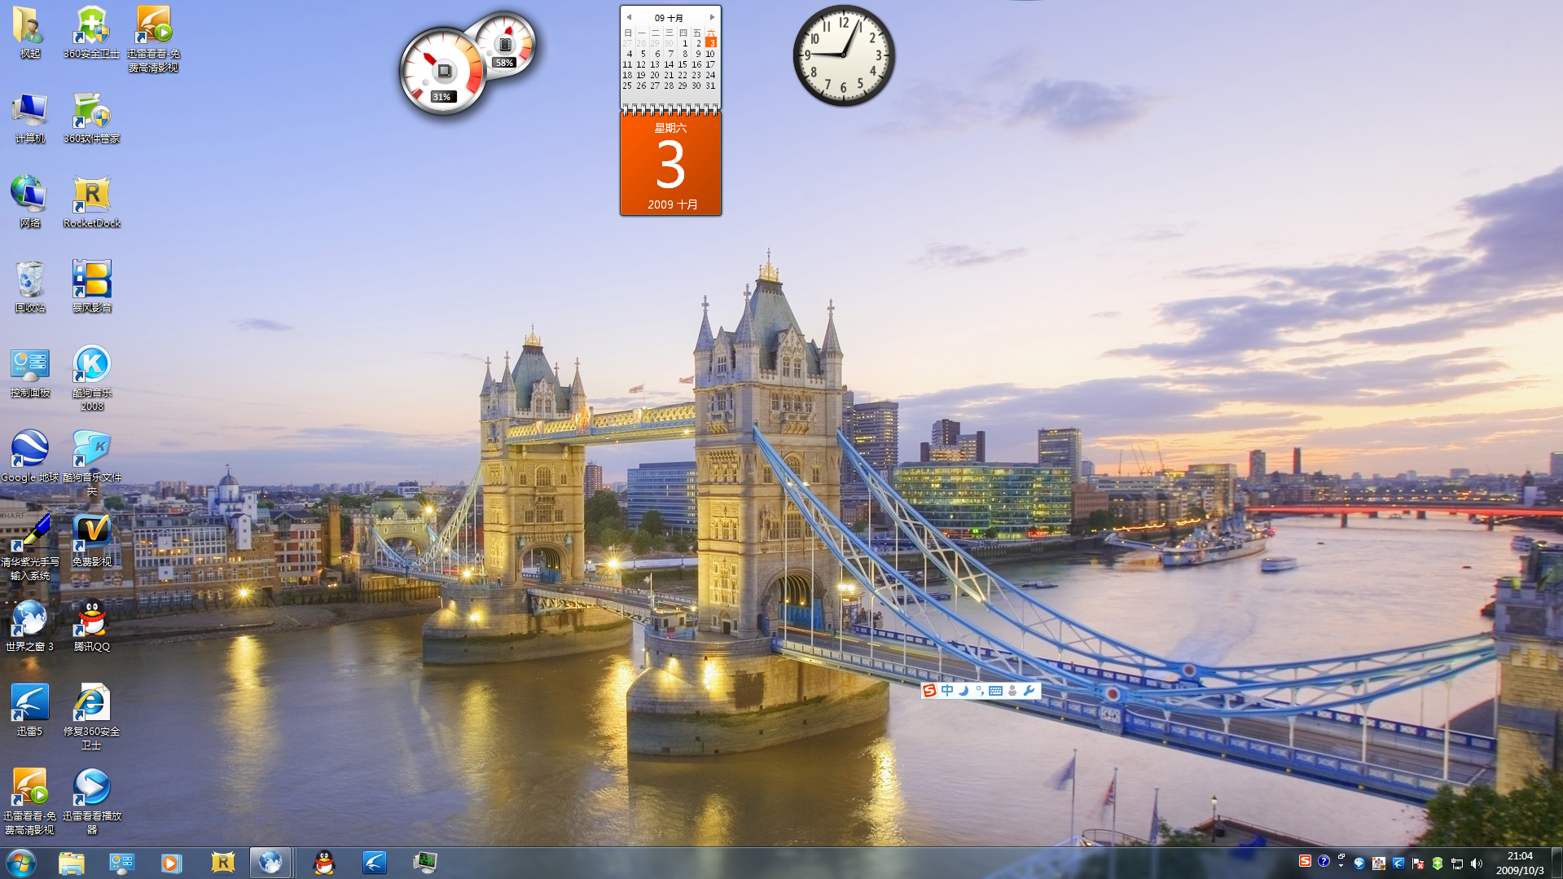Open the media player taskbar icon
This screenshot has width=1563, height=879.
click(x=171, y=863)
